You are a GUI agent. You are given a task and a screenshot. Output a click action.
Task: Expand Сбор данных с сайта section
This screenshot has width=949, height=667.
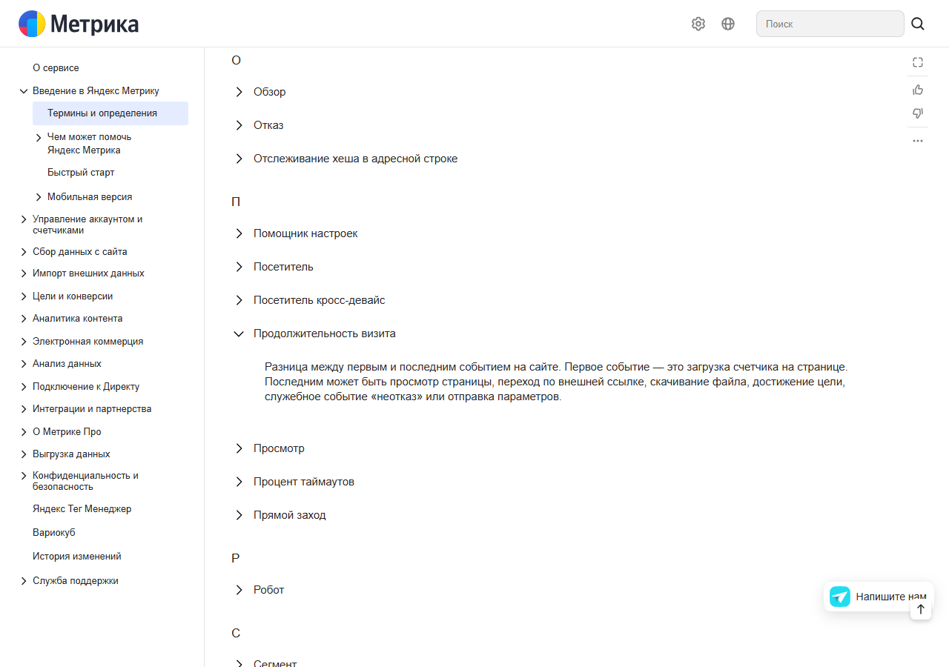click(24, 252)
